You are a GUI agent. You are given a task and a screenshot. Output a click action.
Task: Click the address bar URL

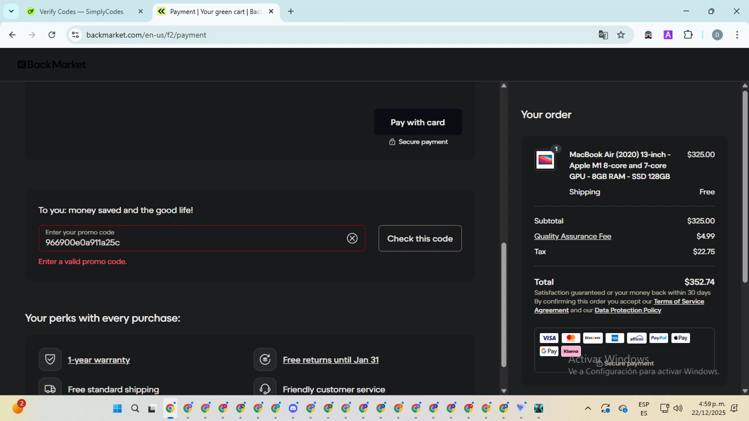click(x=146, y=35)
